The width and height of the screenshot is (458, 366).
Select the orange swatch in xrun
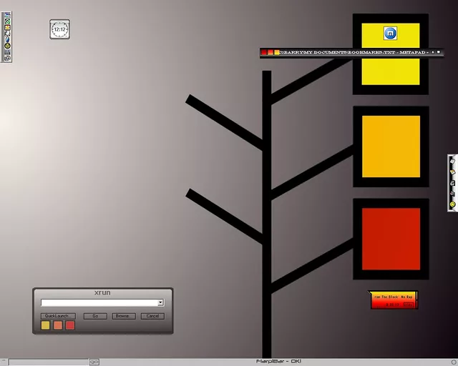click(x=58, y=325)
